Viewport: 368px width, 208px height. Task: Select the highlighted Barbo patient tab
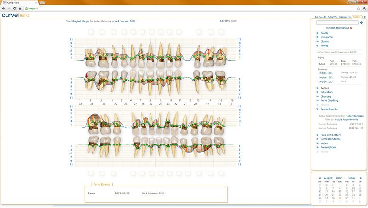pos(357,17)
